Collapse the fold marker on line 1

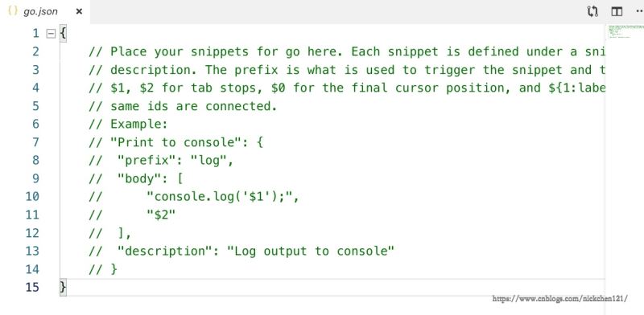pyautogui.click(x=51, y=34)
